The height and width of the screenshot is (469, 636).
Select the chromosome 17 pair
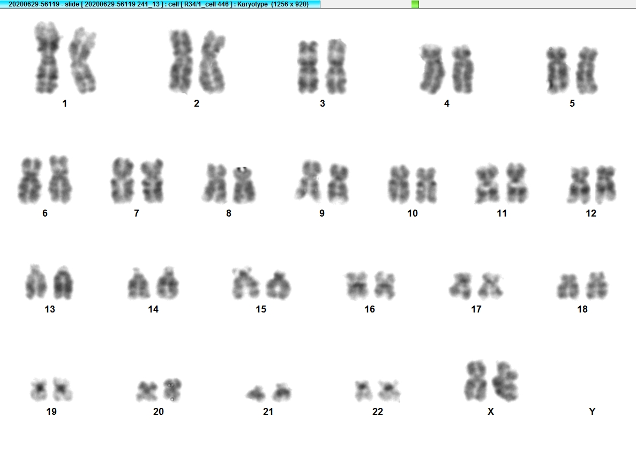point(476,286)
